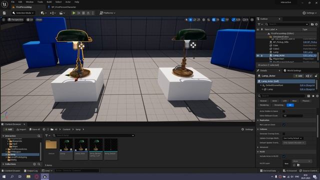Click the Details settings gear icon
320x180 pixels.
tap(317, 96)
